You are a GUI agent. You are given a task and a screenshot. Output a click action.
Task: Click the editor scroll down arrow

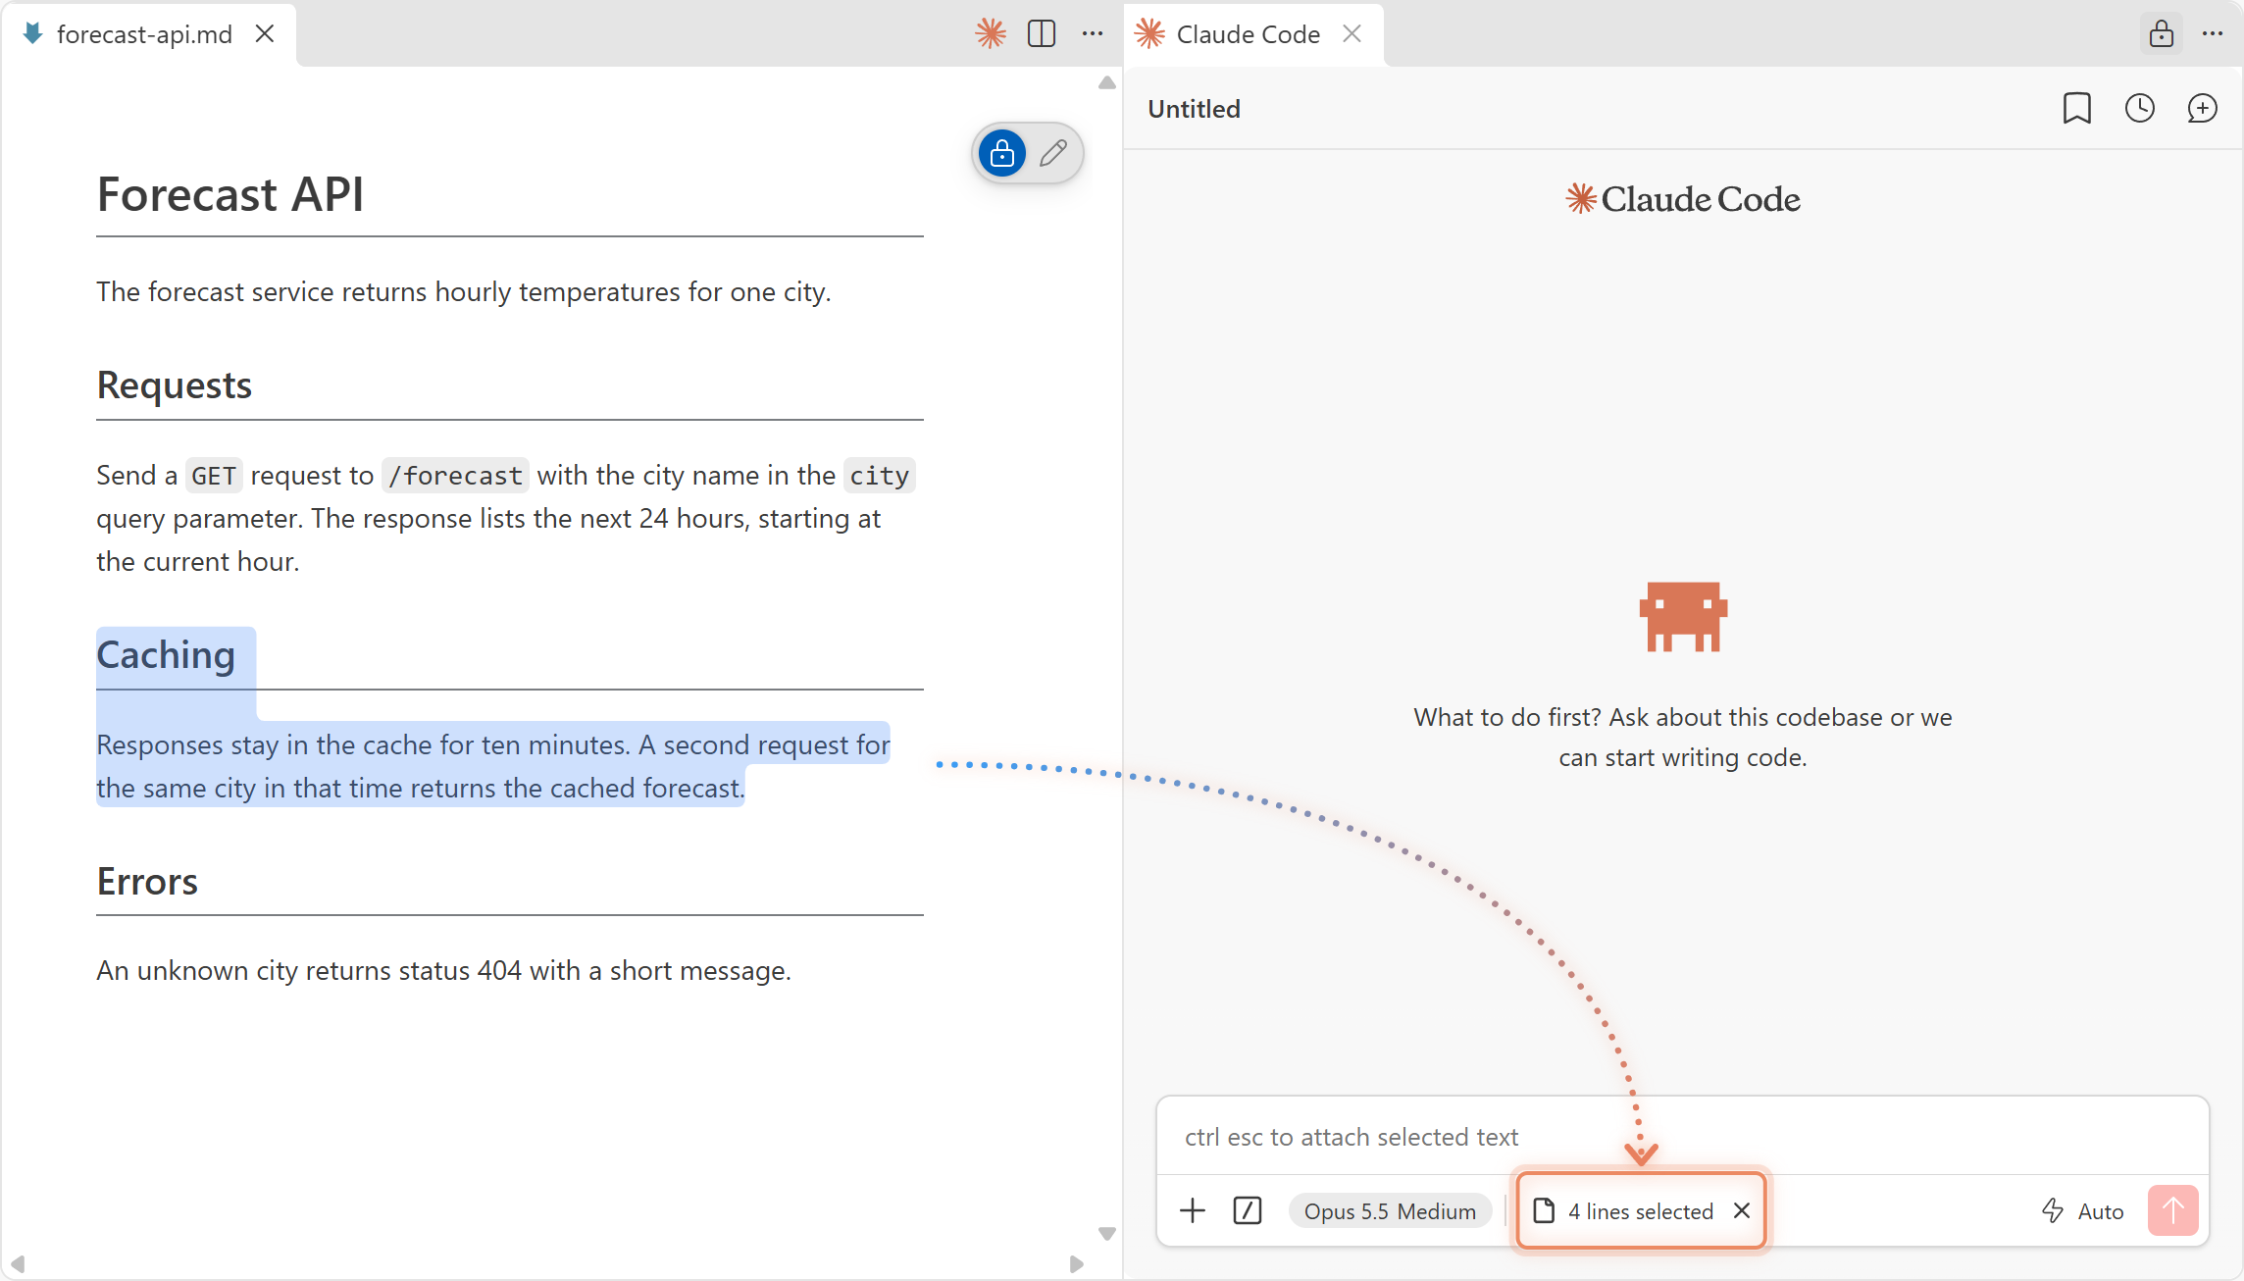point(1107,1233)
